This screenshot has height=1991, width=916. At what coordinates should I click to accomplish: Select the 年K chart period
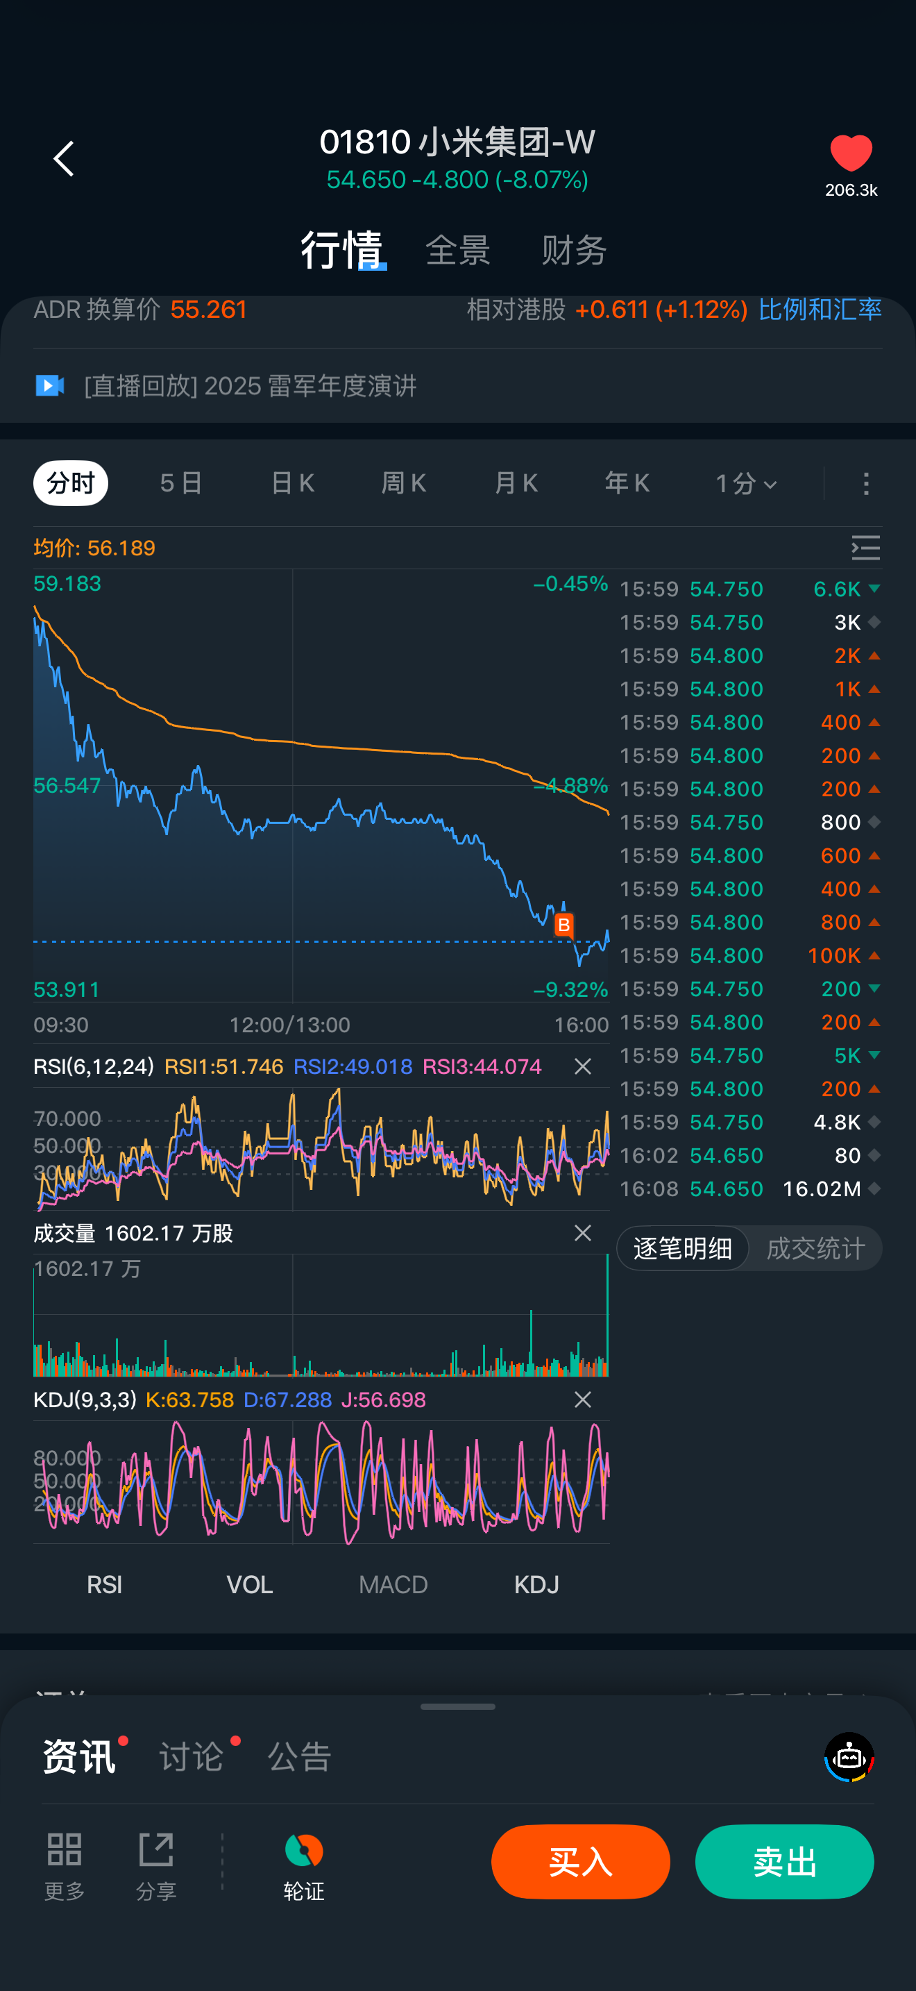click(x=627, y=484)
